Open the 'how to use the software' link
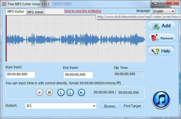Image resolution: width=181 pixels, height=119 pixels. coord(83,11)
